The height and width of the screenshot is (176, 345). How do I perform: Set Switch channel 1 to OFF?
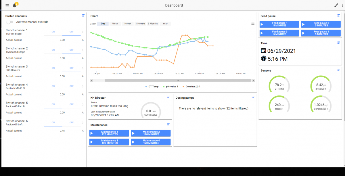click(x=72, y=32)
